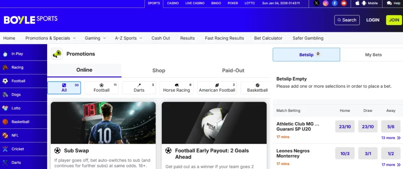Viewport: 403px width, 169px height.
Task: Open the X (Twitter) social icon
Action: coord(316,3)
